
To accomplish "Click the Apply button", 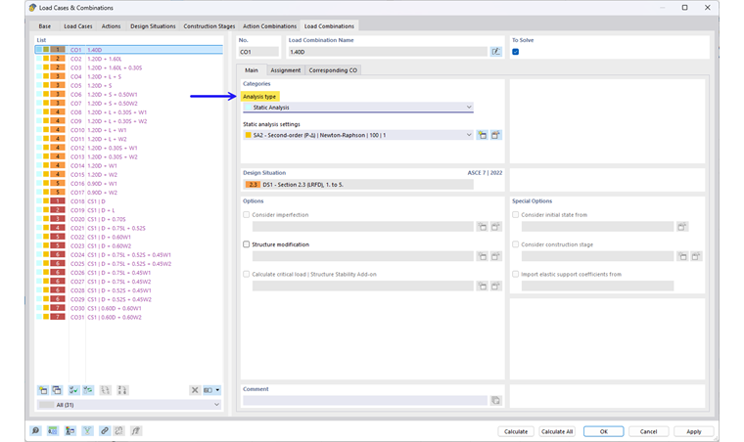I will point(694,431).
